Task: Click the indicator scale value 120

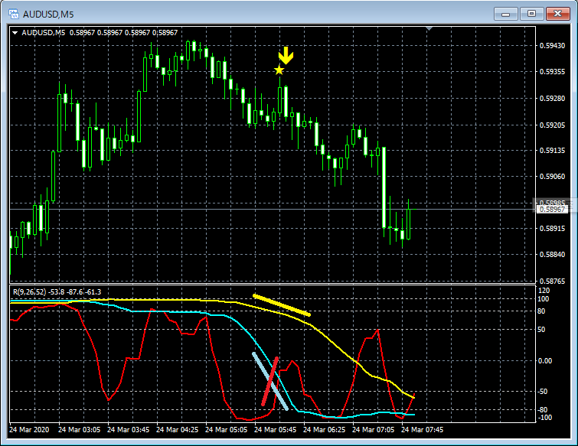Action: (544, 291)
